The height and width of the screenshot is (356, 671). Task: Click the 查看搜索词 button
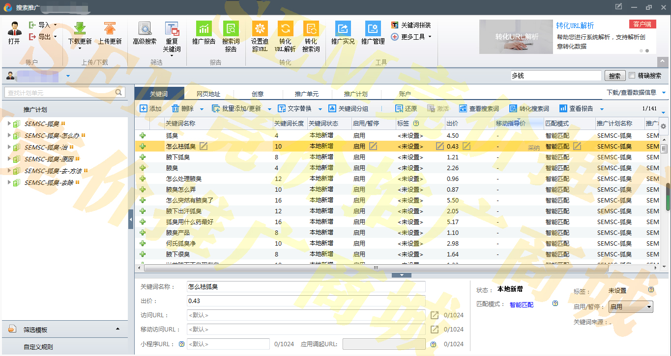pyautogui.click(x=479, y=109)
